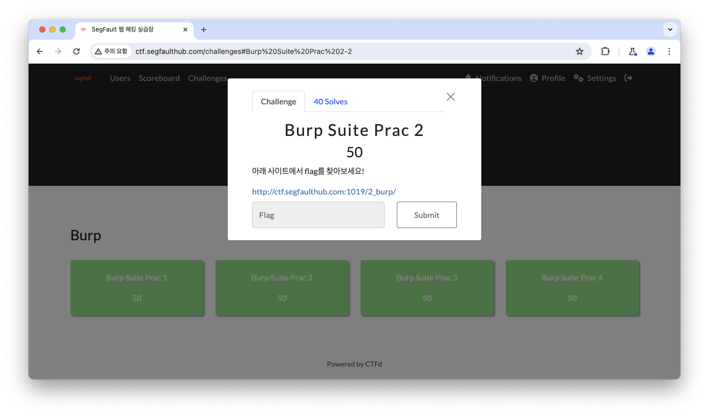709x417 pixels.
Task: Open the Burp Suite Prac 2 challenge card
Action: [282, 288]
